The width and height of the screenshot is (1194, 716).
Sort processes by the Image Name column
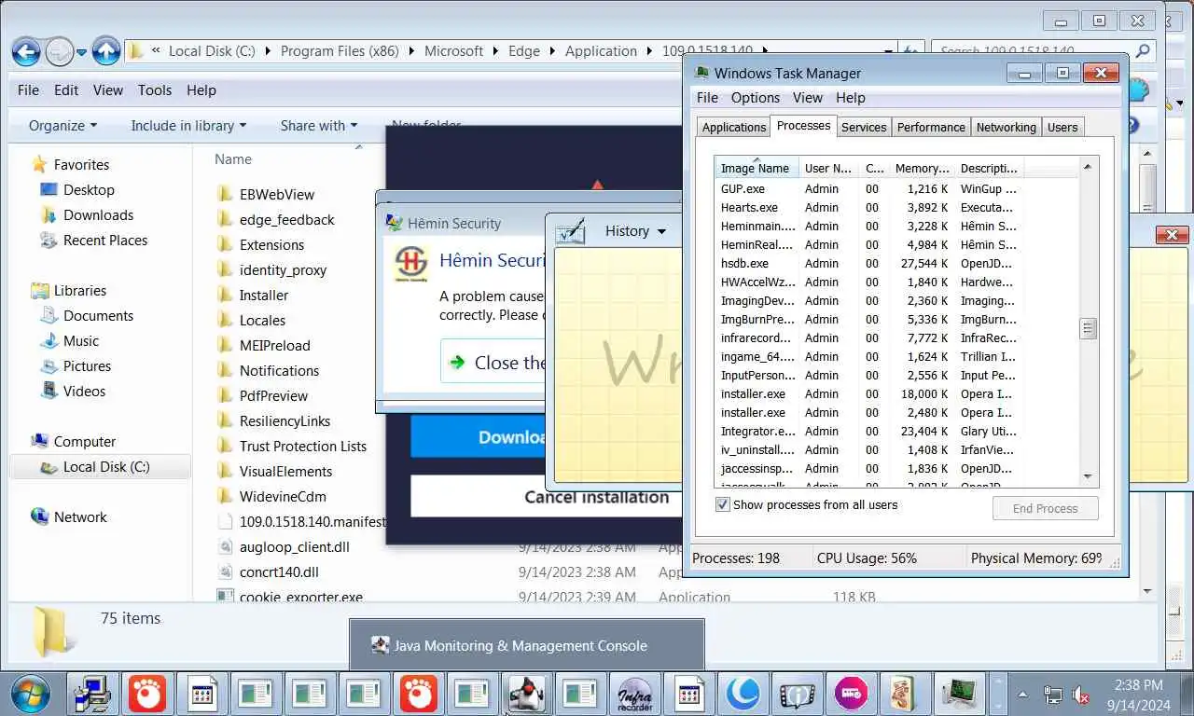coord(756,168)
